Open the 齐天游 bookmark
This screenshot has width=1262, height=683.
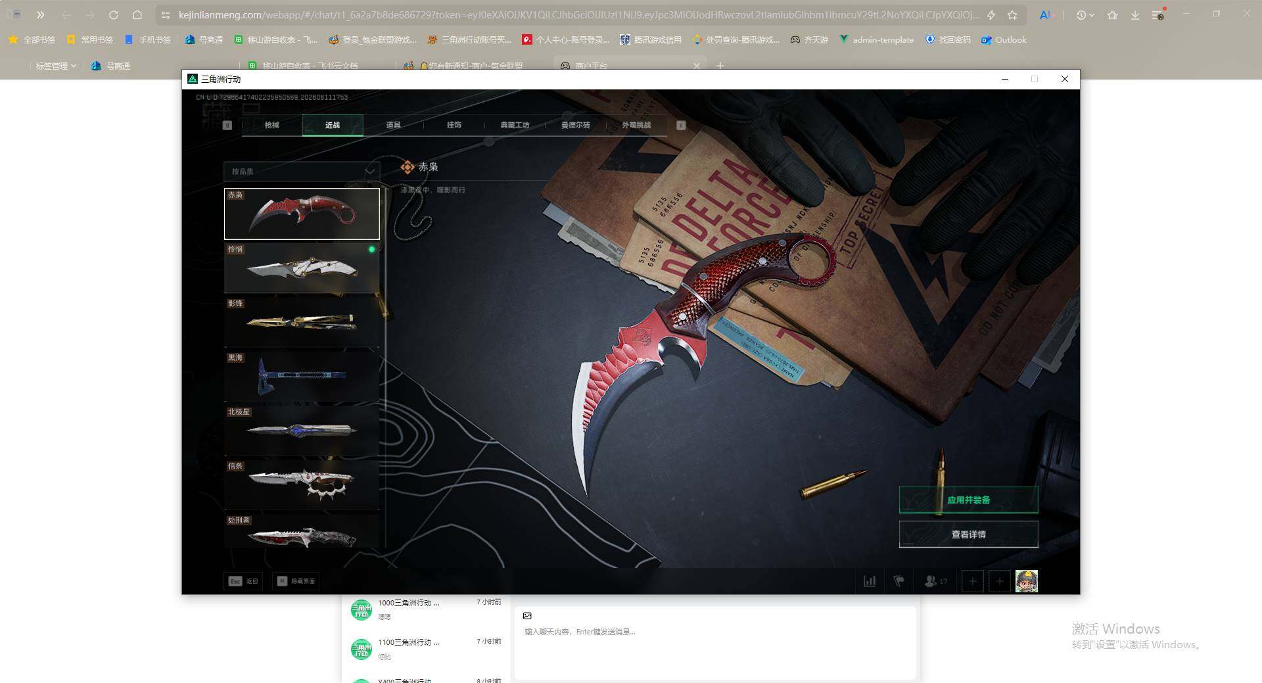coord(809,39)
